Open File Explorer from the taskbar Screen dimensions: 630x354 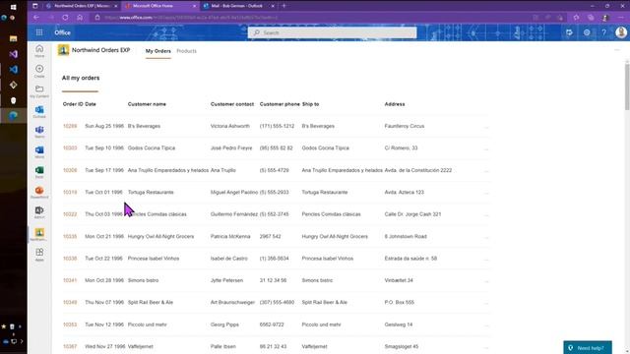click(x=13, y=38)
